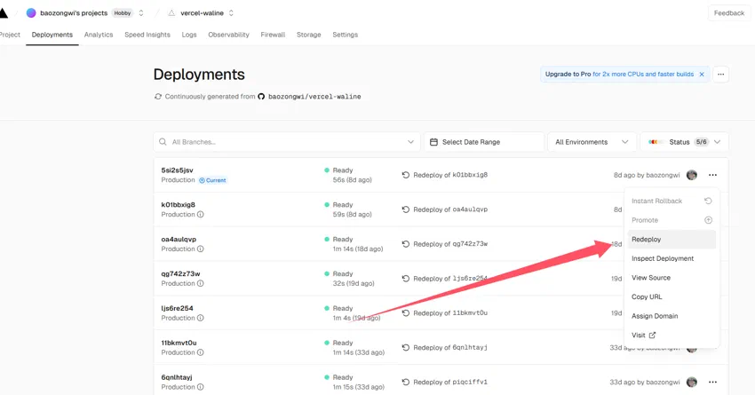Select View Source menu item
This screenshot has height=395, width=755.
[x=672, y=278]
